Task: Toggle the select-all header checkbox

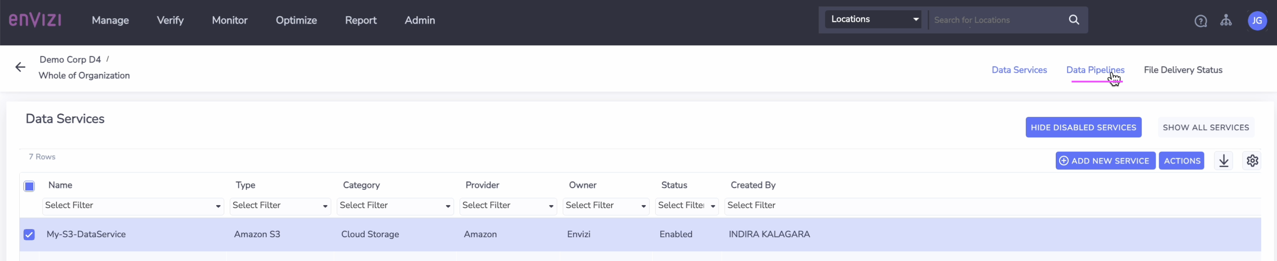Action: (29, 186)
